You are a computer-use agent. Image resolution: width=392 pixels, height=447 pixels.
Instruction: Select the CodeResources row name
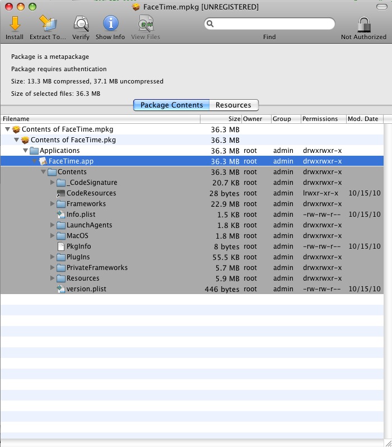(91, 193)
